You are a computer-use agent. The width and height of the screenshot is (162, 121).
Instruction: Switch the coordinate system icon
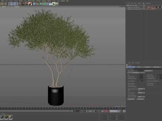[x=20, y=4]
